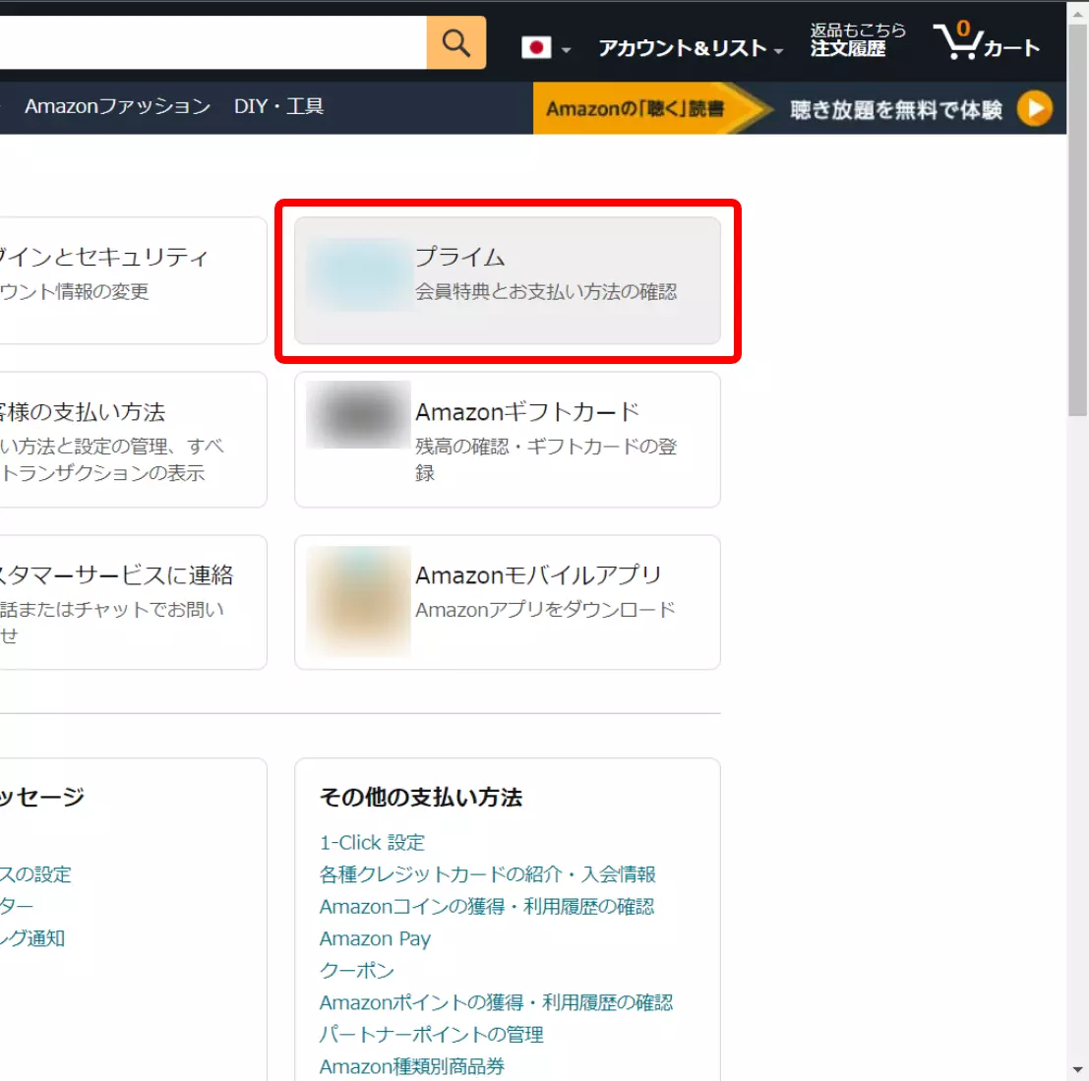Open 各種クレジットカードの紹介・入会情報 link
The height and width of the screenshot is (1081, 1089).
click(488, 874)
